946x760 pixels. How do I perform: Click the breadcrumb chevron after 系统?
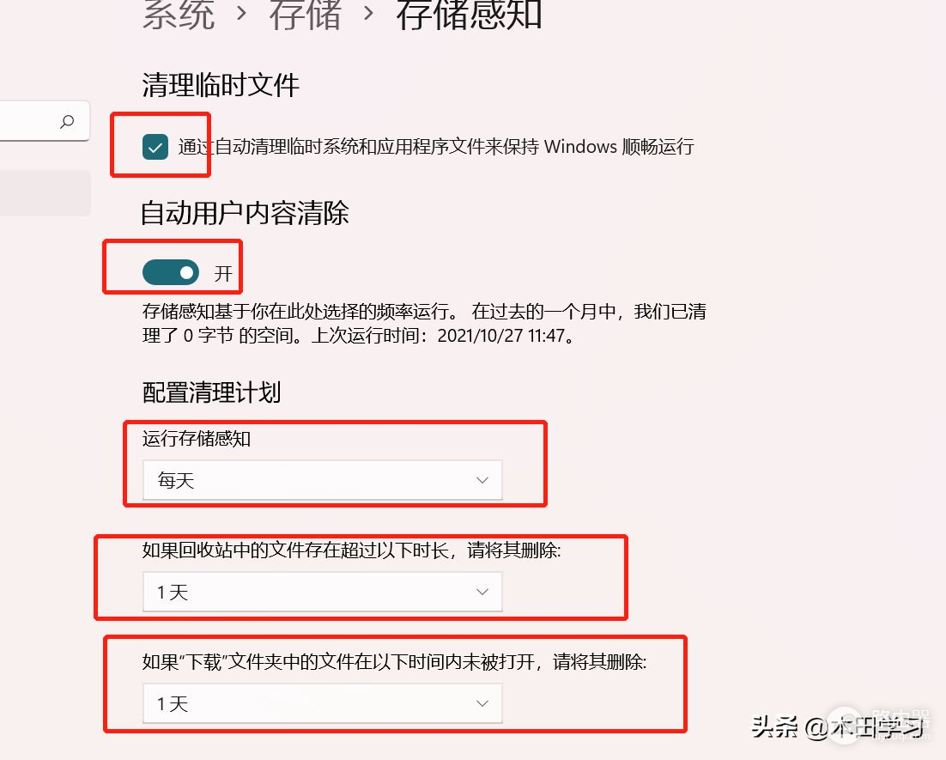click(x=241, y=13)
